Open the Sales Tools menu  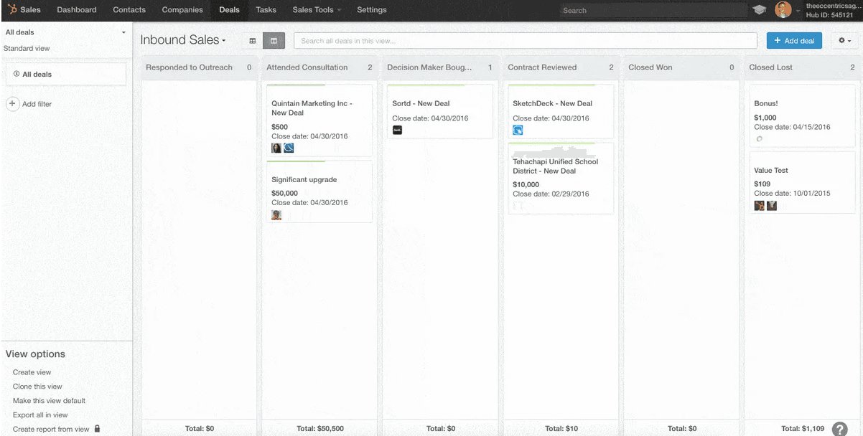312,9
